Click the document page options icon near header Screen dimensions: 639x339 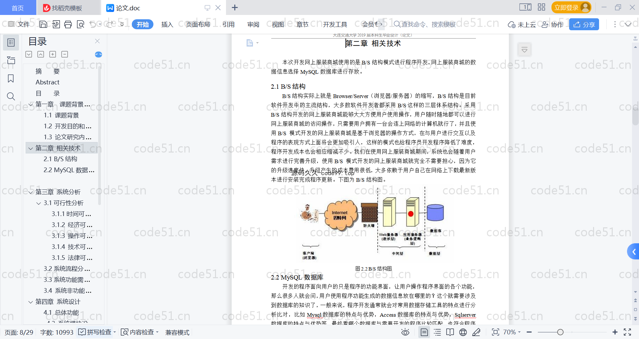[252, 43]
